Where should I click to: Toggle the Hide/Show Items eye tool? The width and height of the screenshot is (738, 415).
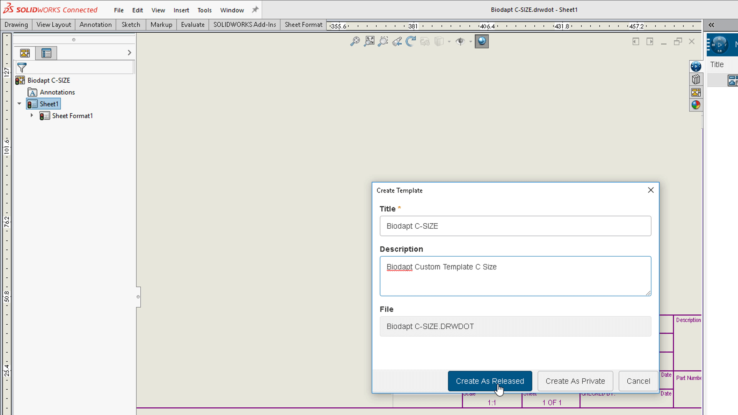click(x=460, y=41)
